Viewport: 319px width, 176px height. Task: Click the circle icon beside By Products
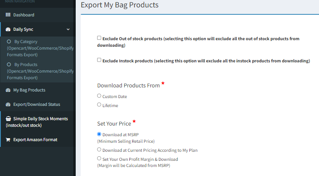coord(9,64)
